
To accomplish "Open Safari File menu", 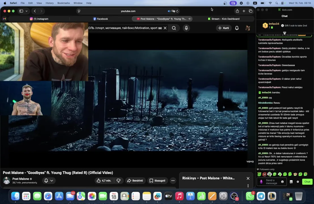I will [23, 3].
